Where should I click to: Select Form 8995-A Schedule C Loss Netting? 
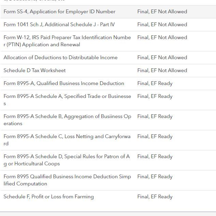pyautogui.click(x=108, y=140)
